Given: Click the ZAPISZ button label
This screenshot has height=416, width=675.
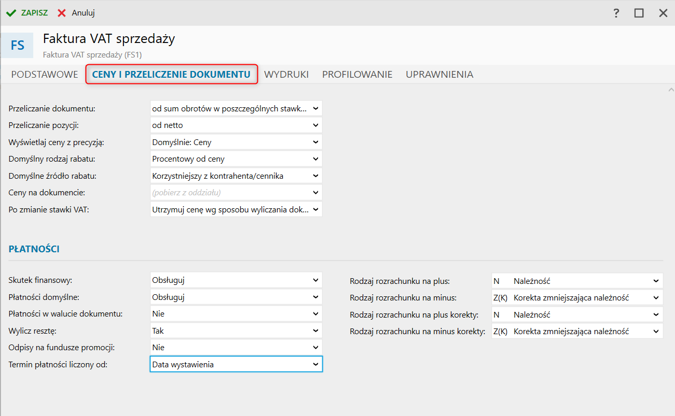Looking at the screenshot, I should (x=34, y=13).
